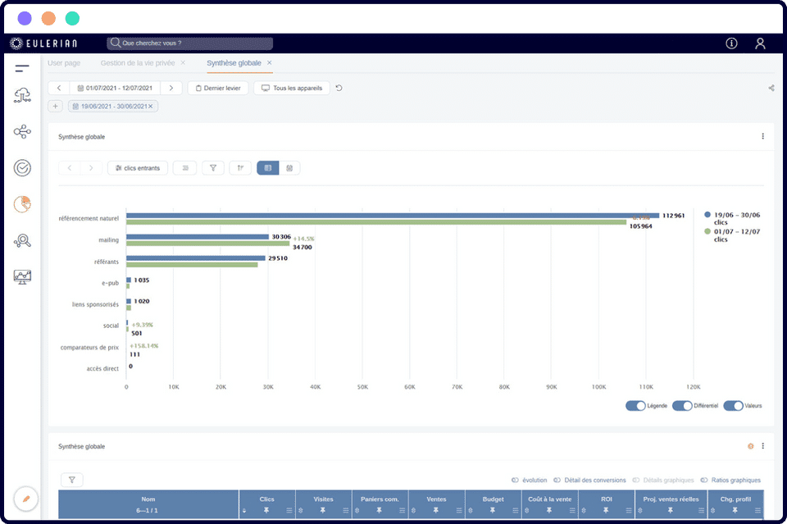
Task: Disable the Valeurs switch
Action: coord(733,406)
